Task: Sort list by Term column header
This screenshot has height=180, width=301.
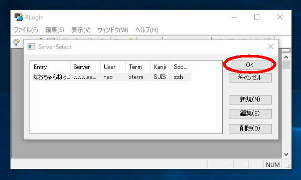Action: pyautogui.click(x=138, y=67)
